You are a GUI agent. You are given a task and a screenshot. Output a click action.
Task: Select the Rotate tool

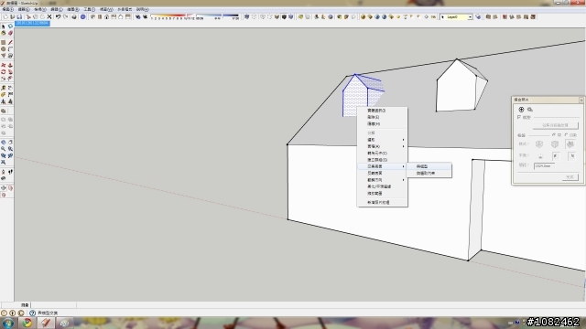[x=4, y=71]
